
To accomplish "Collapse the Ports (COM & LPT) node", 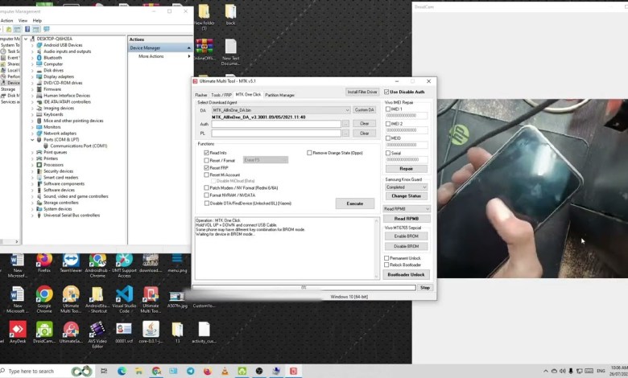I will [x=32, y=140].
